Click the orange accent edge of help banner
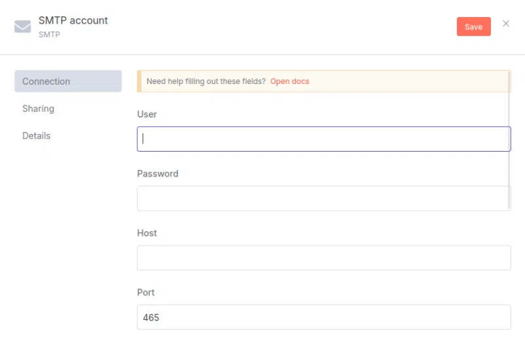The height and width of the screenshot is (350, 525). (x=138, y=81)
